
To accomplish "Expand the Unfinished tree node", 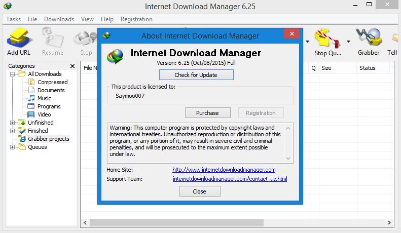I will click(12, 123).
